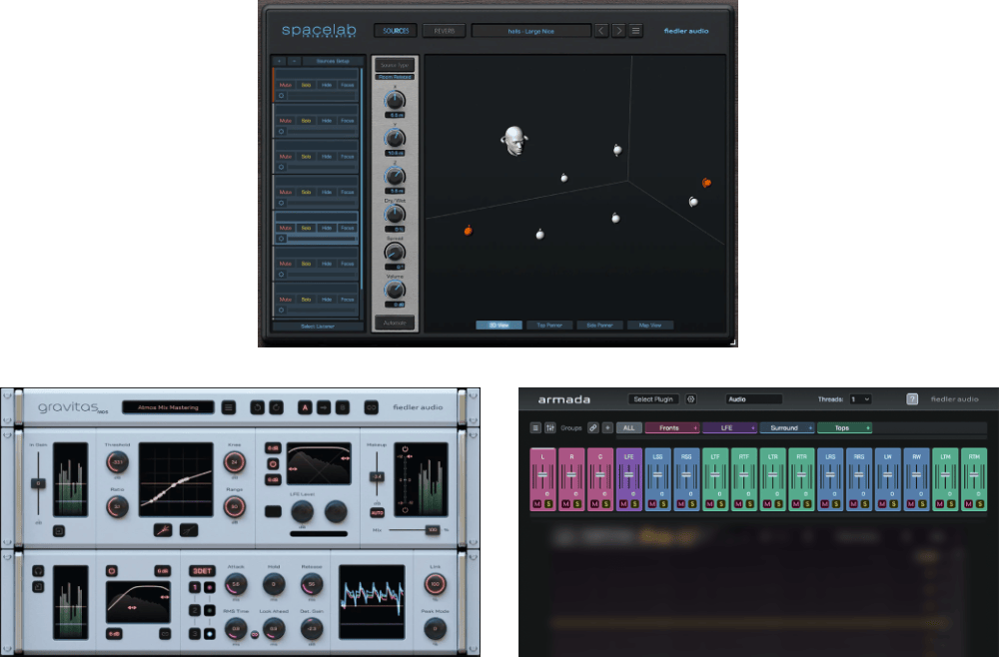
Task: Click input icon below In Gain meter
Action: (x=59, y=530)
